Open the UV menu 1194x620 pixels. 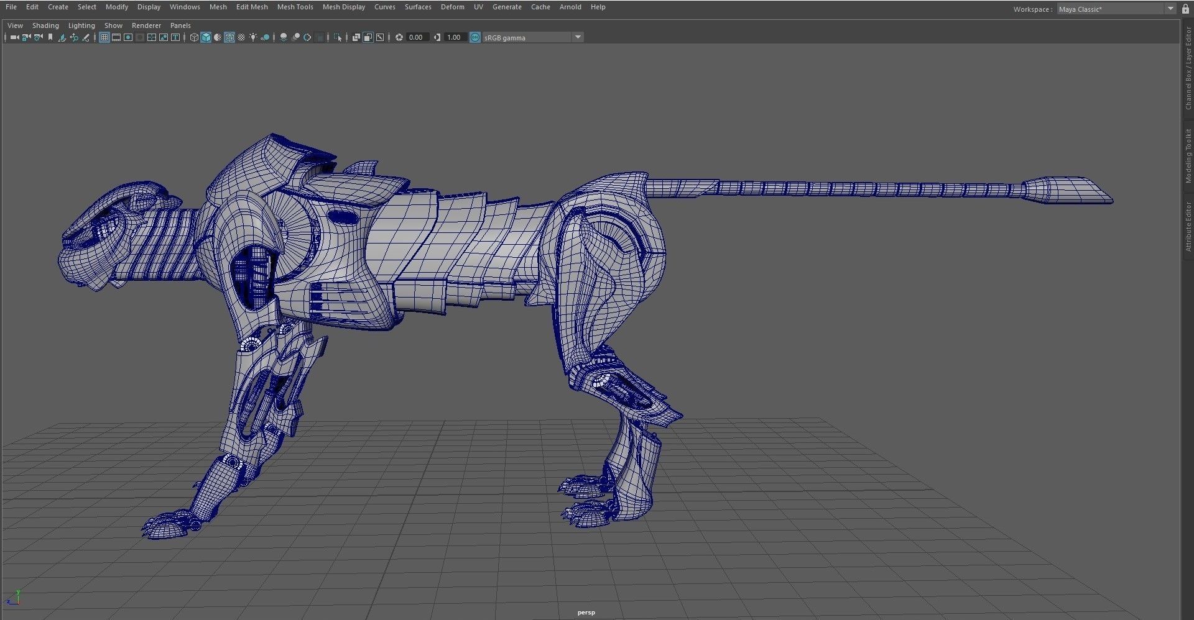(478, 7)
